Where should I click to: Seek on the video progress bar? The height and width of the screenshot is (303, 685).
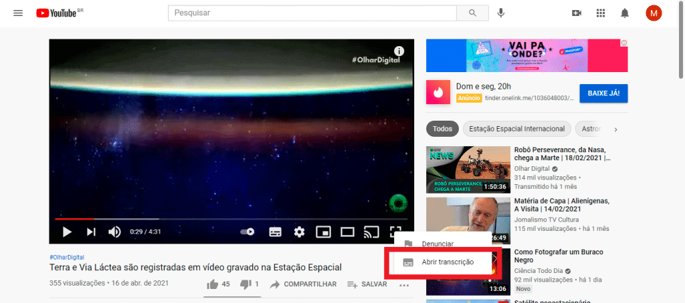[231, 219]
